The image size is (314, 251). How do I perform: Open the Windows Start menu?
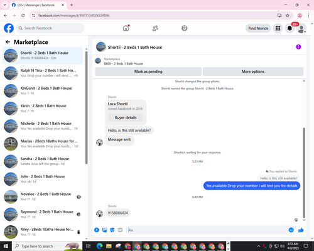pyautogui.click(x=6, y=246)
